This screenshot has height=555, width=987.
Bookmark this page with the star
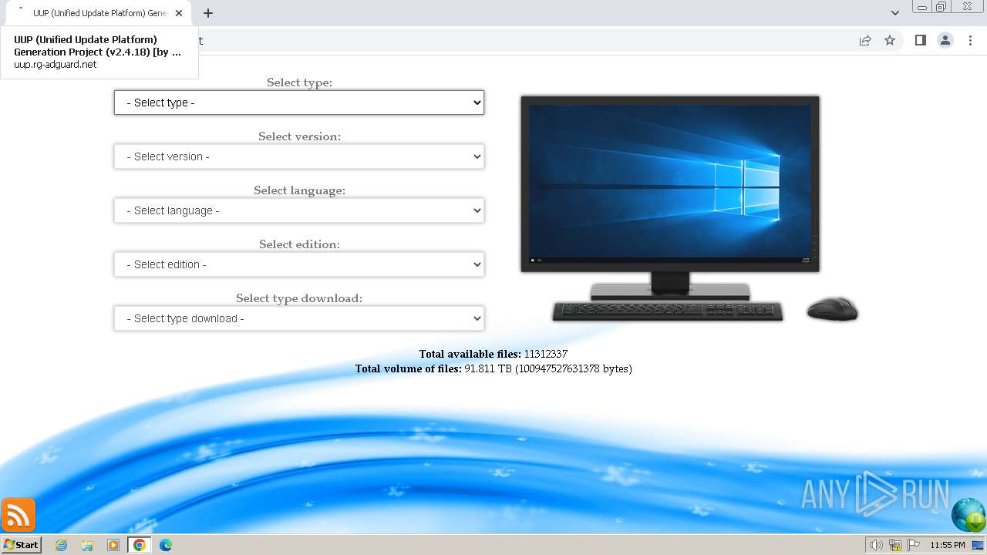tap(890, 40)
